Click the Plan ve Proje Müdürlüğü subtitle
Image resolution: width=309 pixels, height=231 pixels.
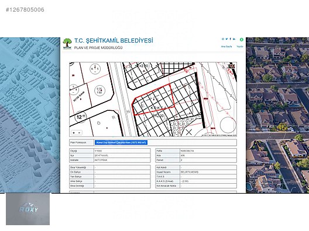[98, 48]
